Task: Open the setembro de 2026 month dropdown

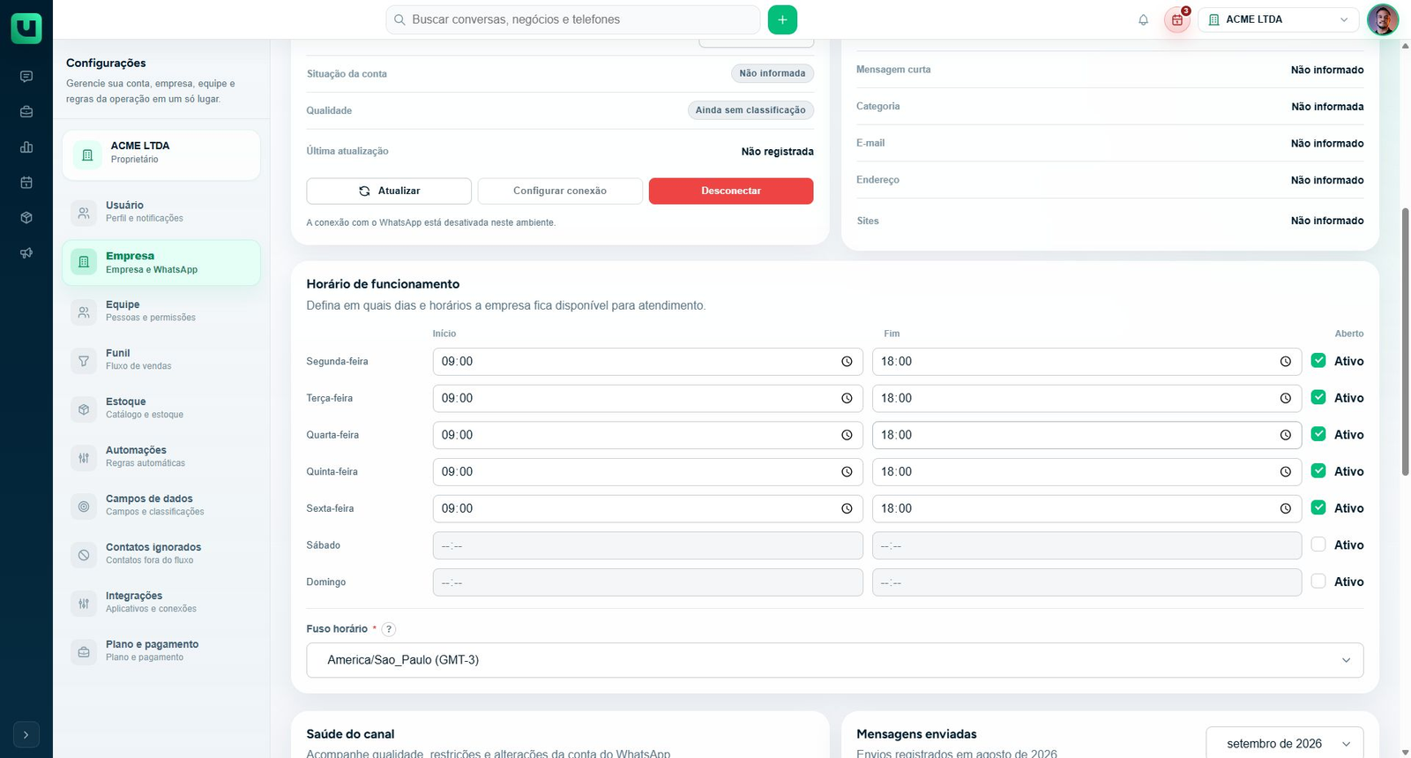Action: click(1285, 744)
